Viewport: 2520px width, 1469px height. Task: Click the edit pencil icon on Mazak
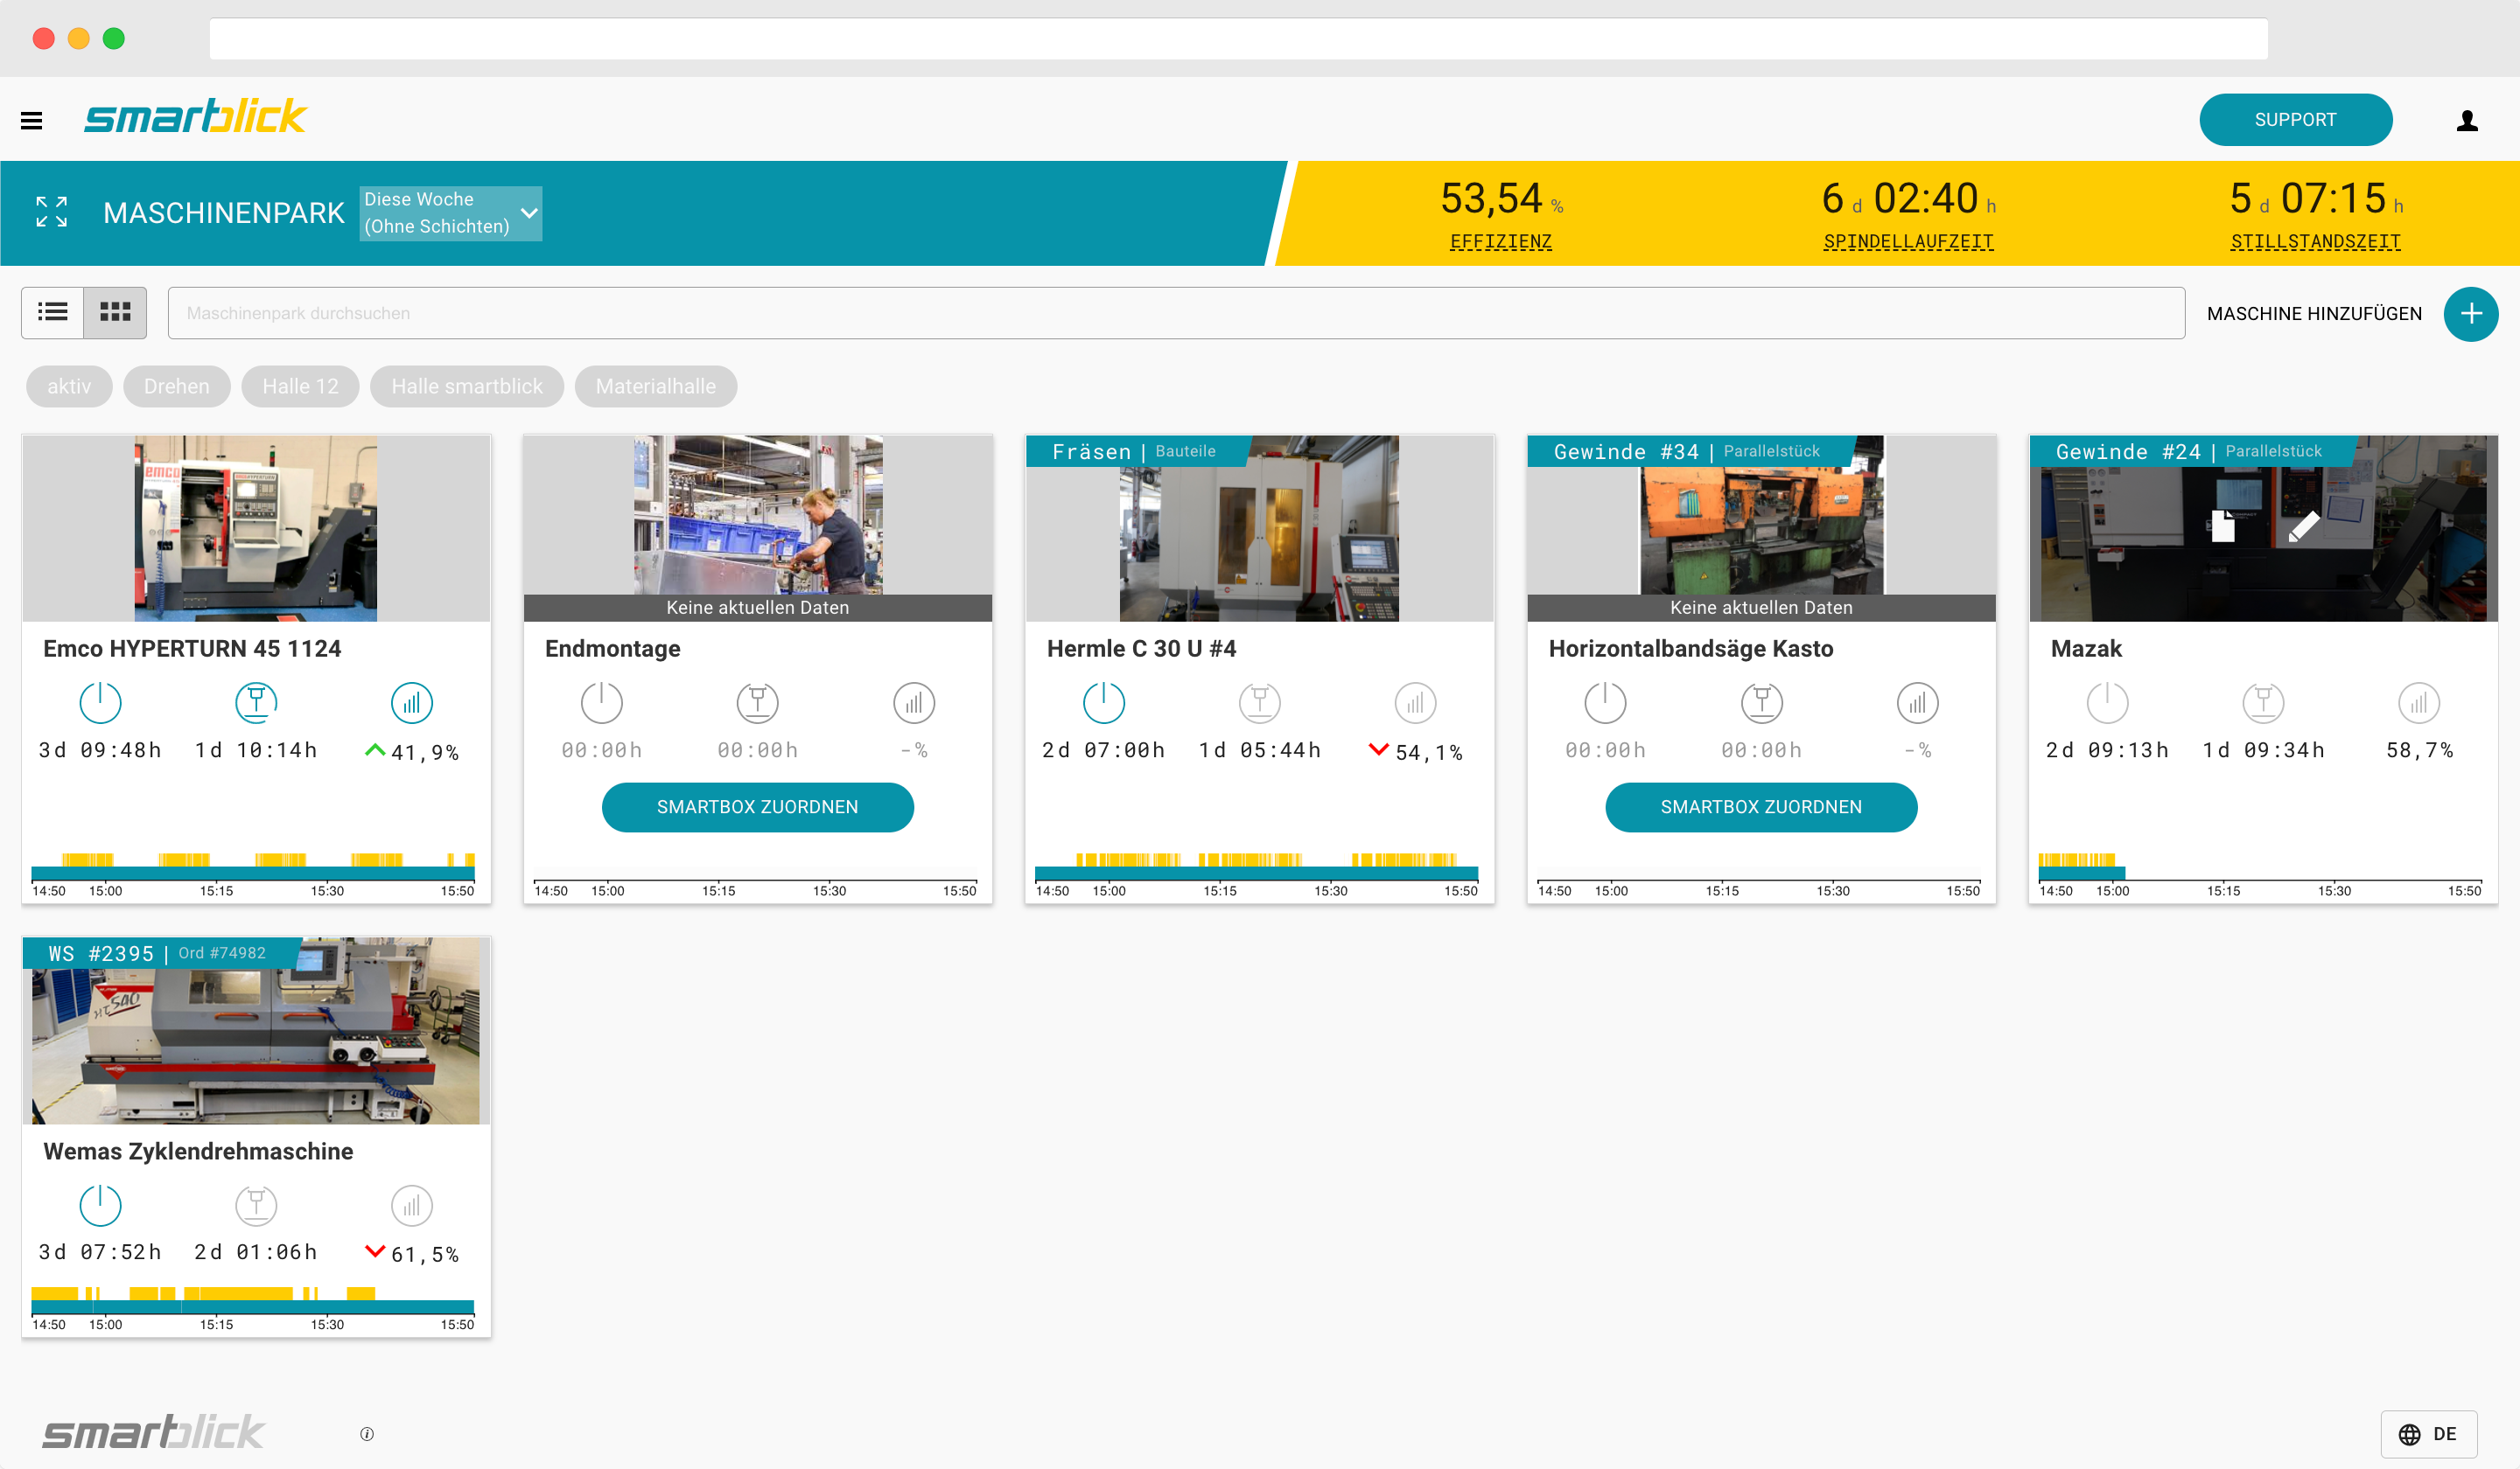click(2303, 526)
